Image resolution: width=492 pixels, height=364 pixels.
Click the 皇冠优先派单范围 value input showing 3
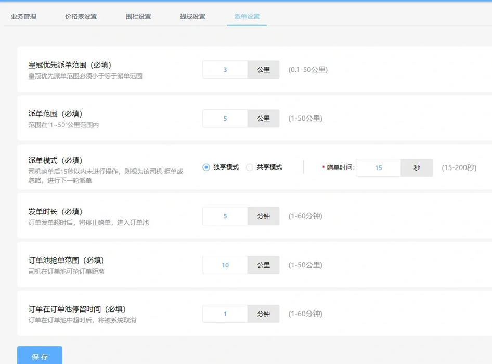click(x=224, y=69)
